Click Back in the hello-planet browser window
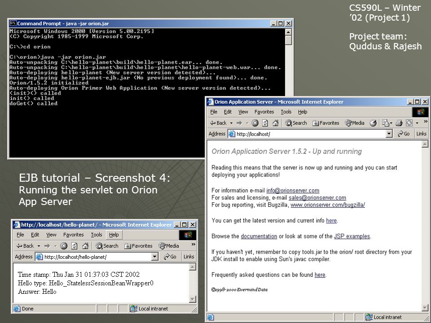Screen dimensions: 431x323 coord(25,246)
